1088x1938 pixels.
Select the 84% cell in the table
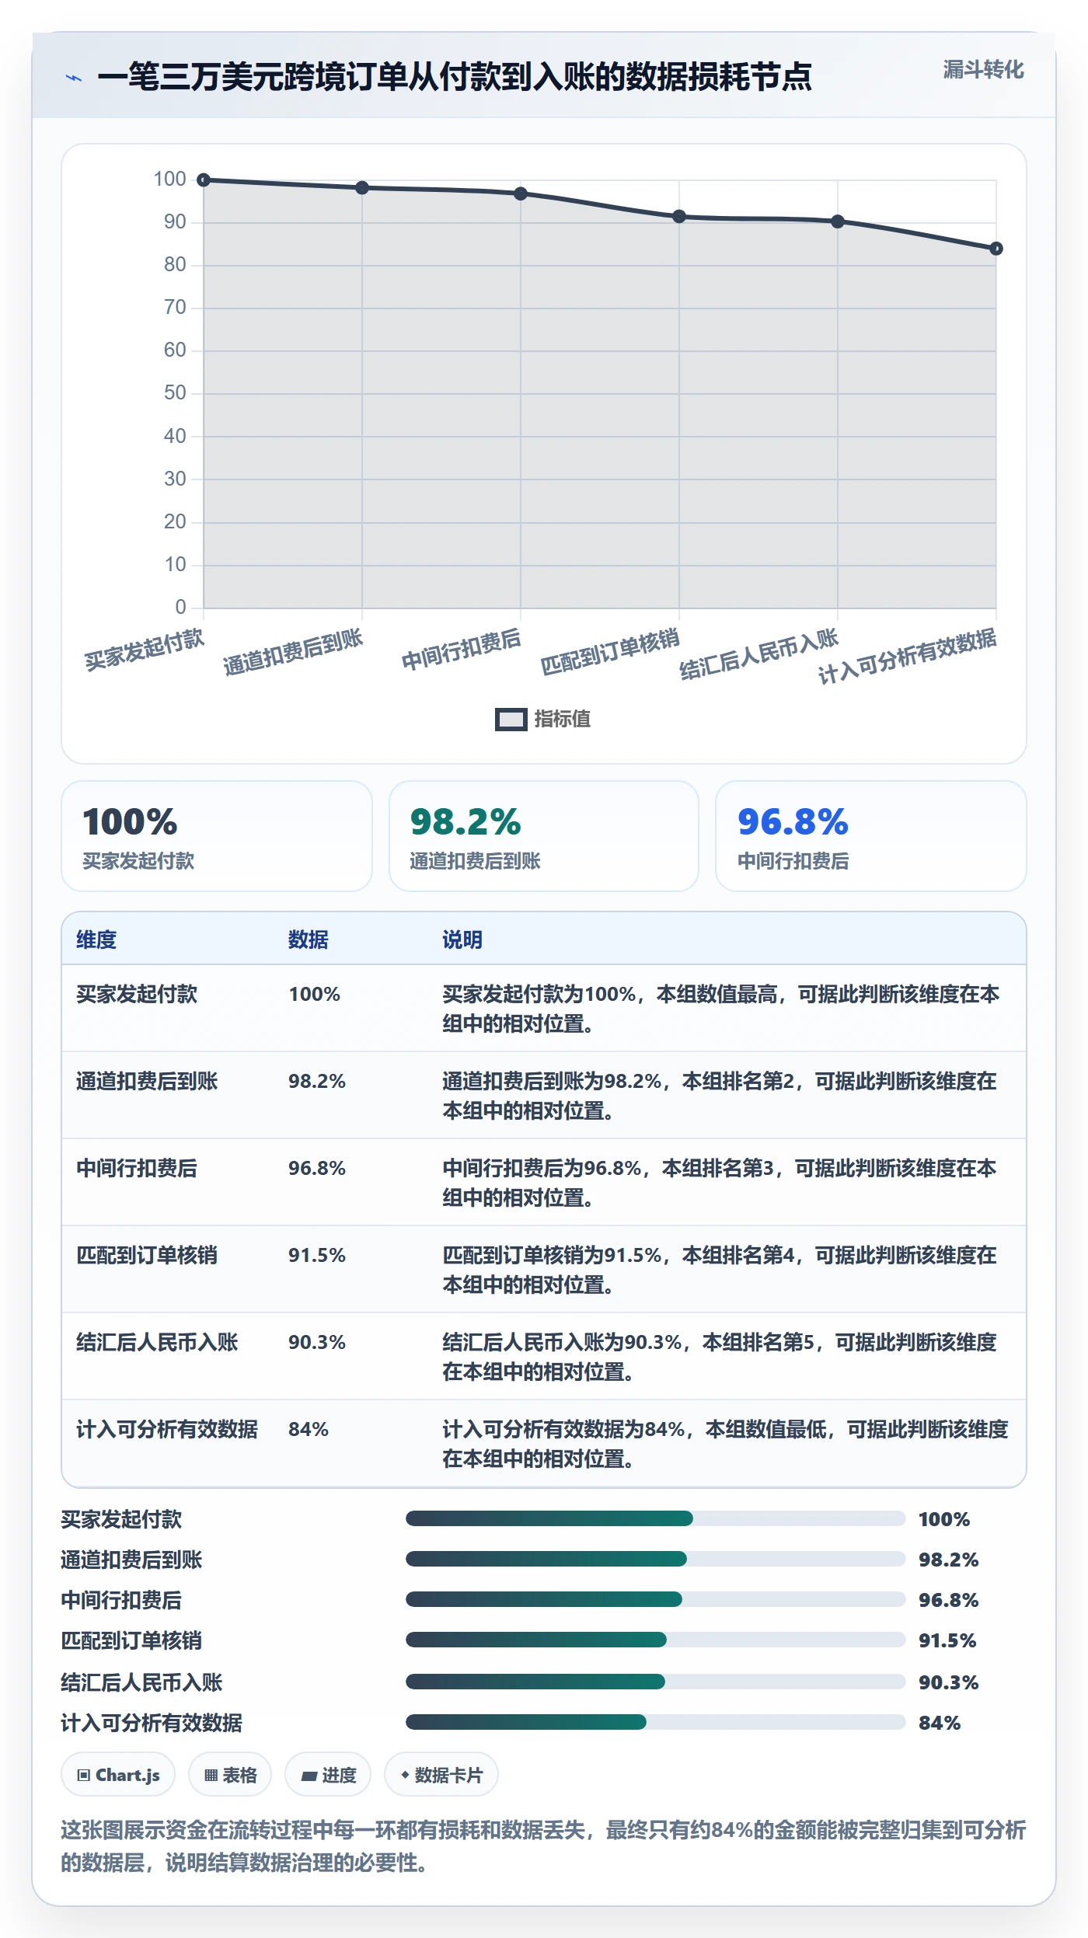(309, 1429)
